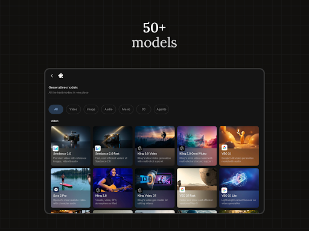This screenshot has height=231, width=309.
Task: Open the Kling 3.0 Omni Video card thumbnail
Action: pos(197,137)
